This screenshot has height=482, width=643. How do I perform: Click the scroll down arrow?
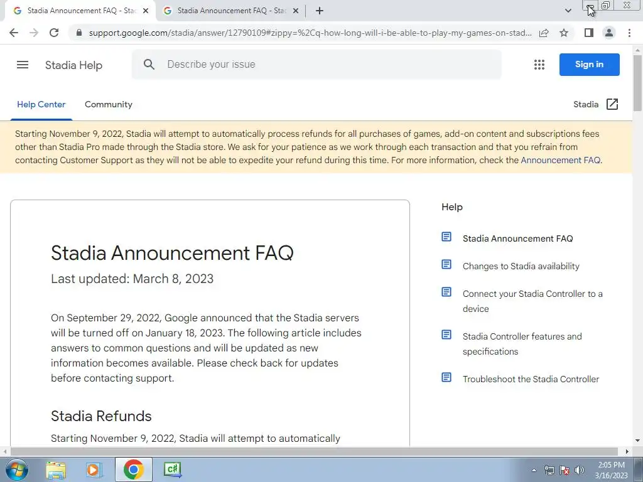[x=638, y=441]
